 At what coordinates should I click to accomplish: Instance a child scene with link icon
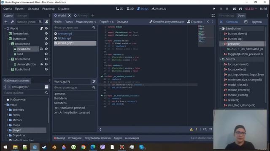12,22
